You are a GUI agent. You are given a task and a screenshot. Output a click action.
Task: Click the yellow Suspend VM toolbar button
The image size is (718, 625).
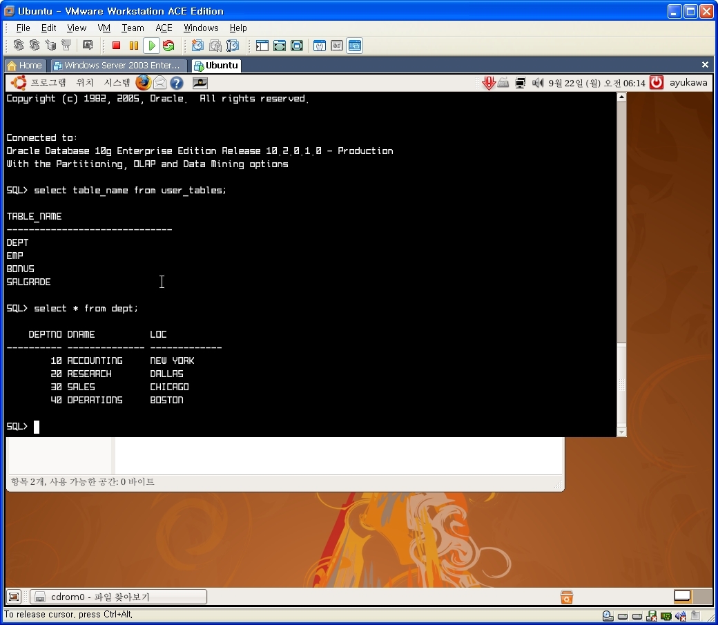tap(134, 46)
